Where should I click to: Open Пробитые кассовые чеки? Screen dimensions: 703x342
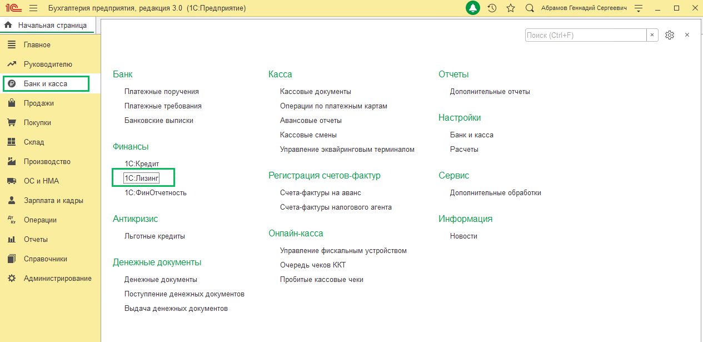[322, 280]
